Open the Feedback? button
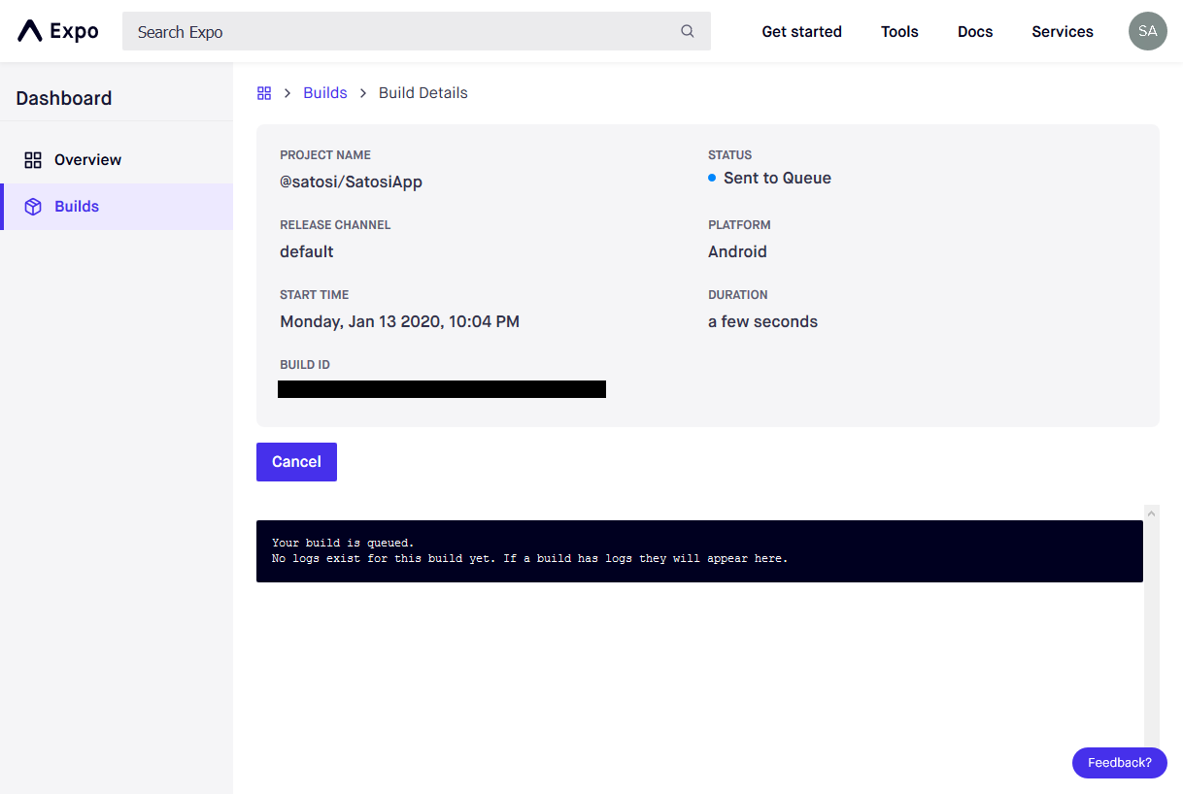The image size is (1183, 794). tap(1120, 763)
